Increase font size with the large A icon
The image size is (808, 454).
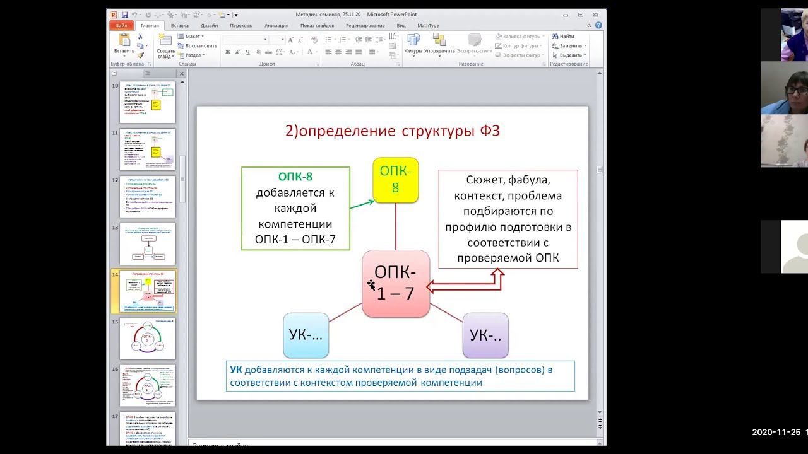290,40
